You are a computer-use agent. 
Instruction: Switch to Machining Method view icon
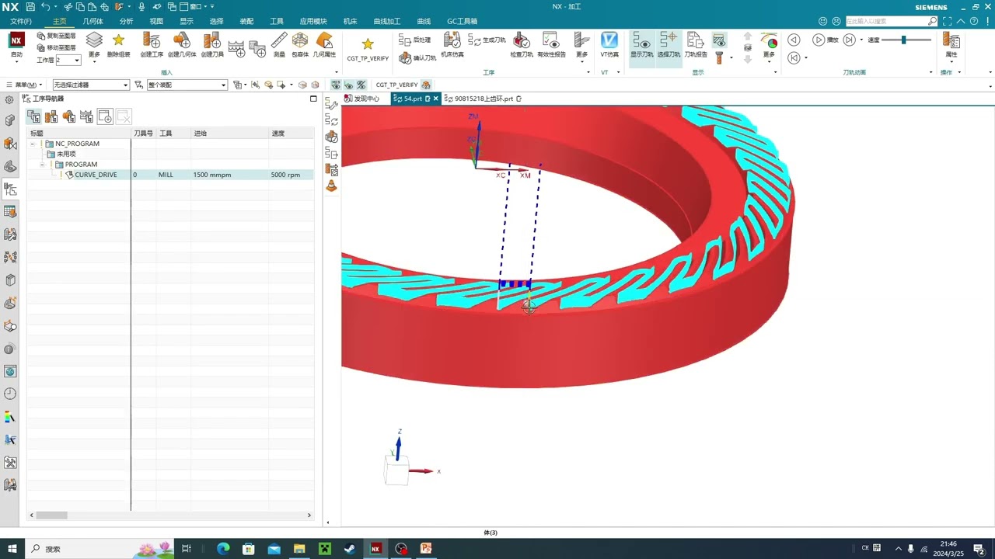coord(87,116)
